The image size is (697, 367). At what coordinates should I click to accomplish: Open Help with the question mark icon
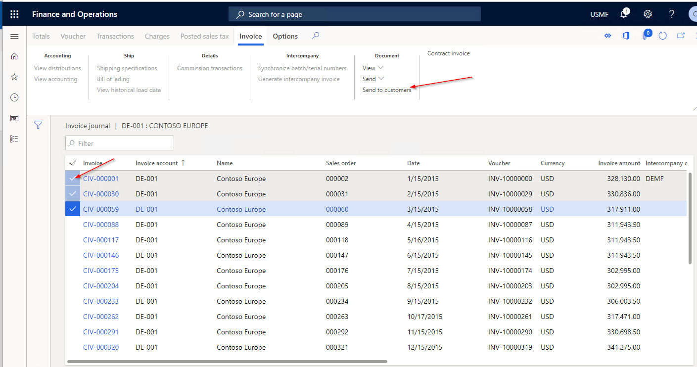[671, 14]
